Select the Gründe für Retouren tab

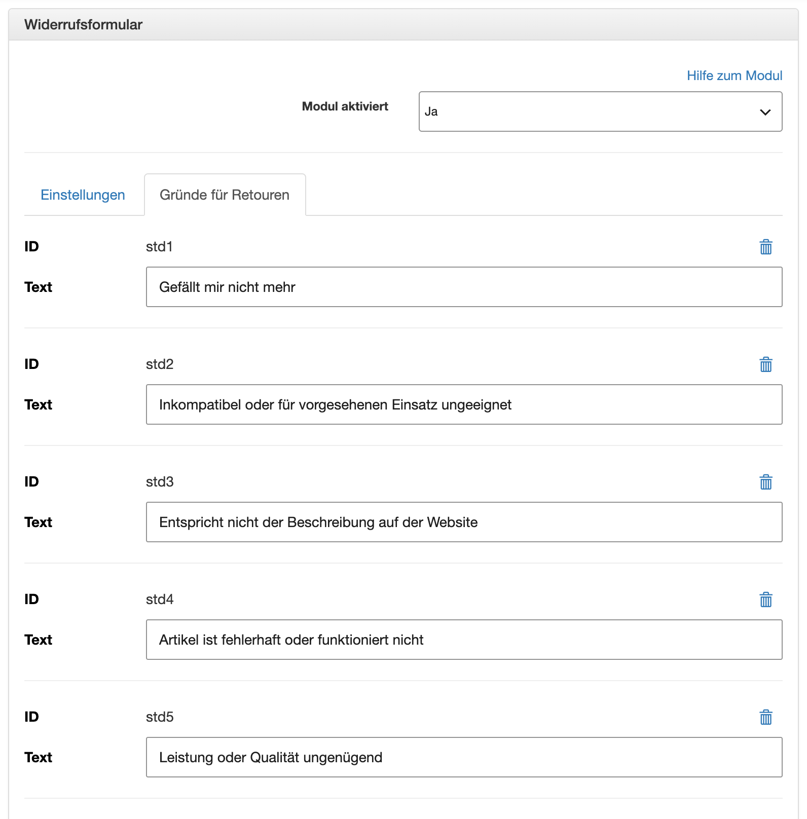225,195
